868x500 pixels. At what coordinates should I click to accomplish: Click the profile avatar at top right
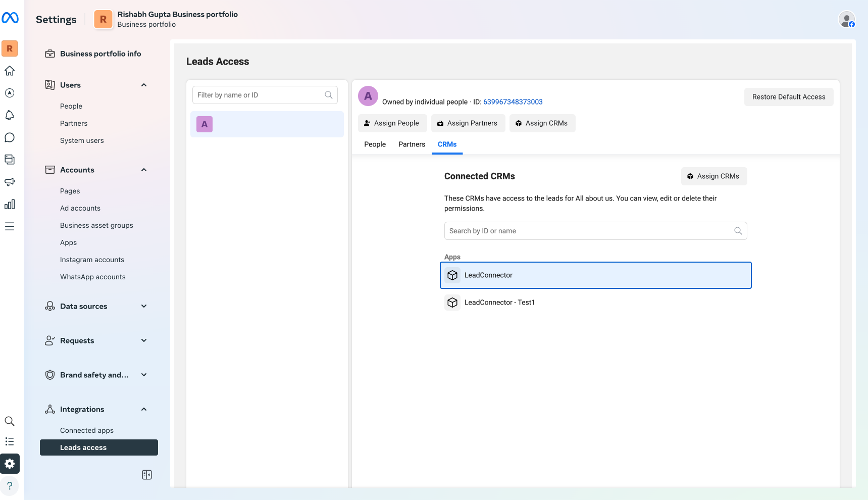click(847, 20)
